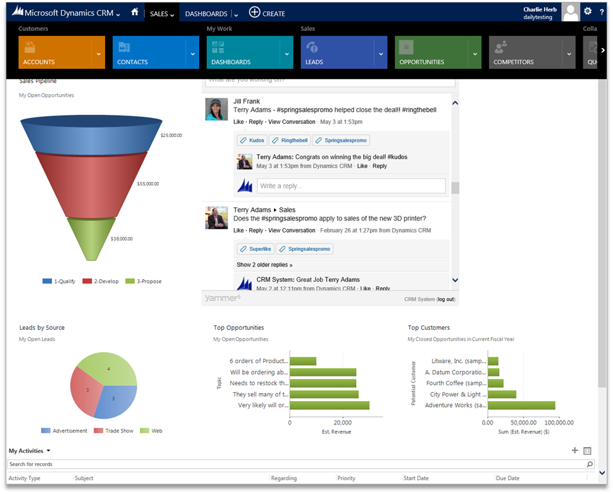Viewport: 613px width, 494px height.
Task: Click the Adventure Works revenue bar
Action: (521, 406)
